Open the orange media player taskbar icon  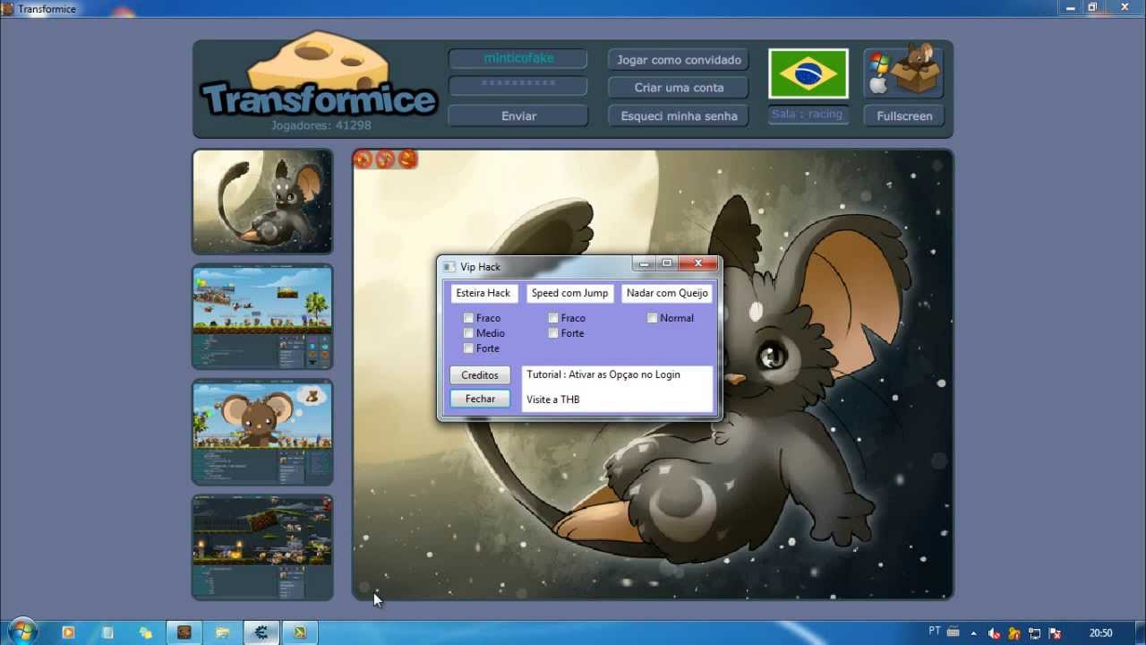tap(68, 632)
